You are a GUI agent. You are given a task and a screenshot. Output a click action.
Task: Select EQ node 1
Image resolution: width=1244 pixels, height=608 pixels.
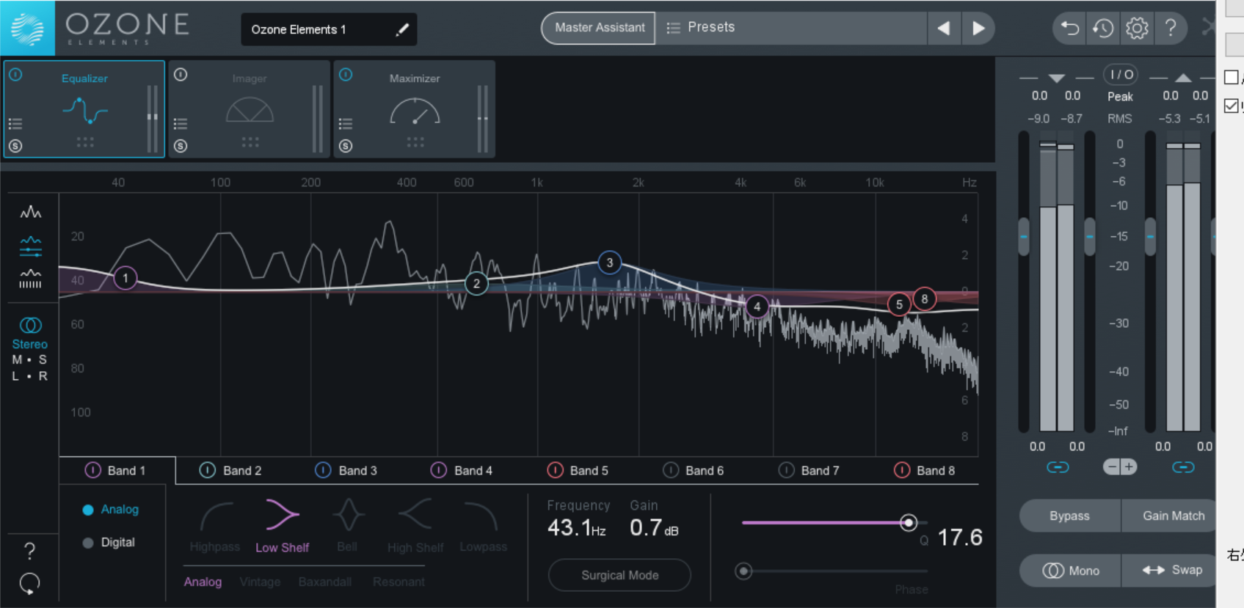click(126, 278)
